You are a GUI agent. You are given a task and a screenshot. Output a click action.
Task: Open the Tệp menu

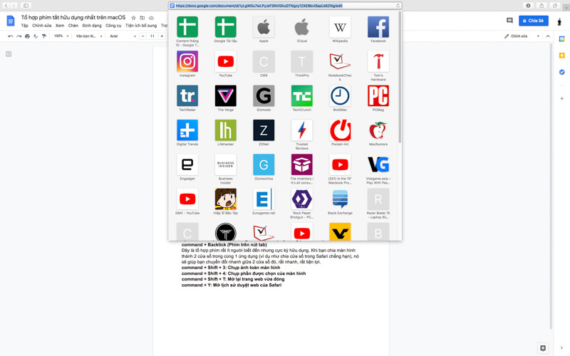tap(24, 26)
